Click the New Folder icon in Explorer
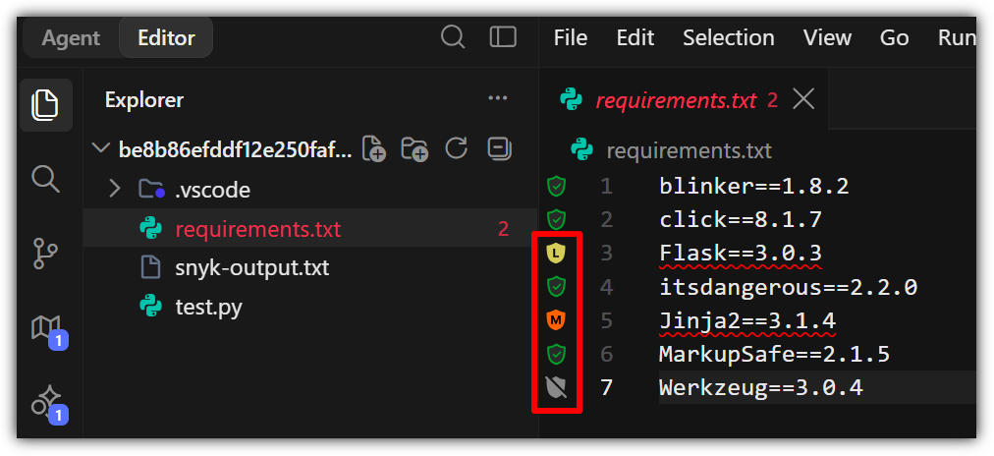The height and width of the screenshot is (456, 994). point(415,149)
